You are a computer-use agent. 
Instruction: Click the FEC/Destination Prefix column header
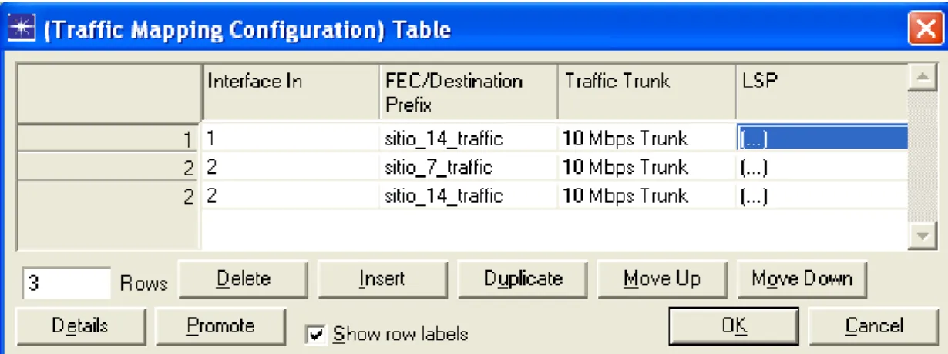tap(469, 92)
